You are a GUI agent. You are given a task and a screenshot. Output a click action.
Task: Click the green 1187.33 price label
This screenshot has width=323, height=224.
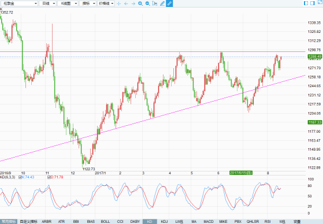pyautogui.click(x=315, y=122)
